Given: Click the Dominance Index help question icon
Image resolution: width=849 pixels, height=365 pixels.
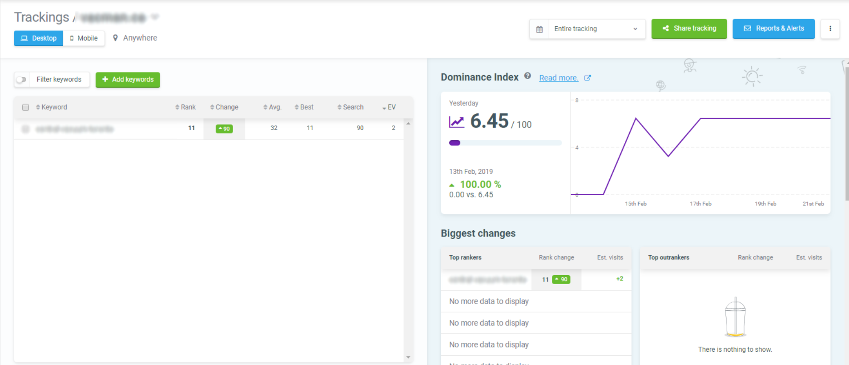Looking at the screenshot, I should [527, 76].
